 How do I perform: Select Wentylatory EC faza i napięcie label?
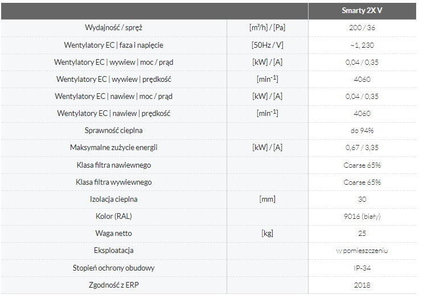(x=113, y=45)
